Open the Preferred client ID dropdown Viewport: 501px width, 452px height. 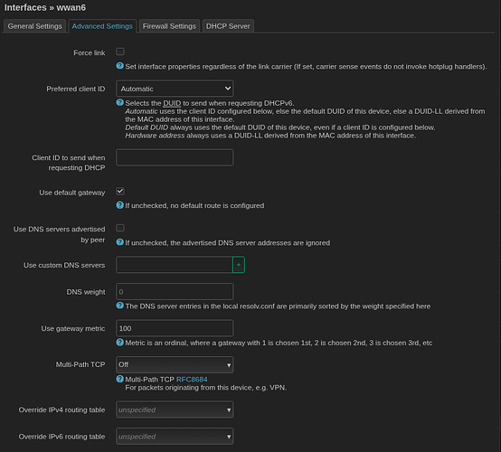[175, 89]
